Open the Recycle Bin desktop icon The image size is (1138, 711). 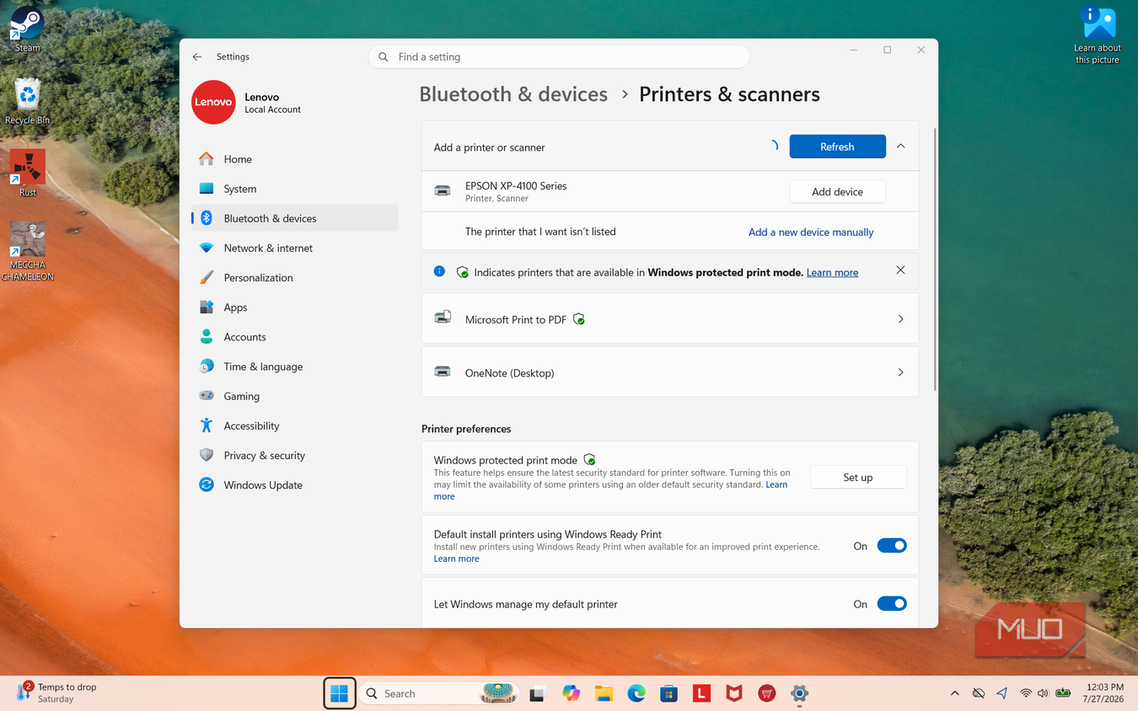tap(27, 101)
